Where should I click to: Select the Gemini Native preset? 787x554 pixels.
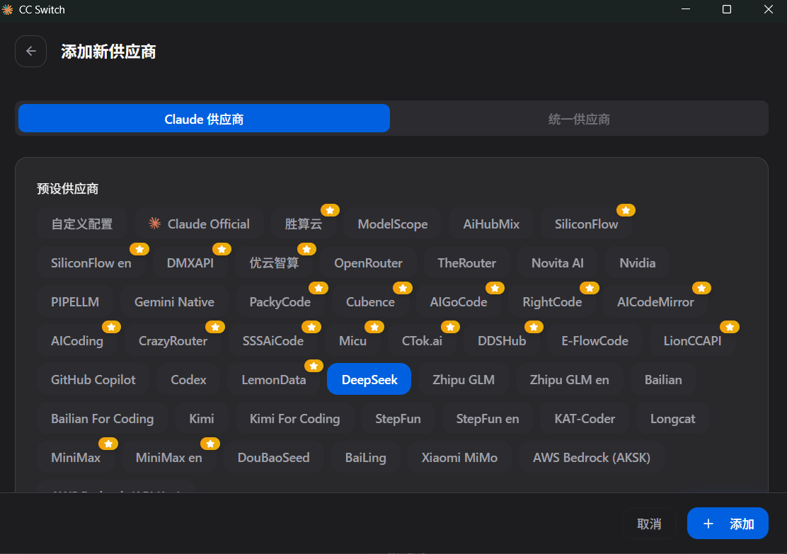pyautogui.click(x=174, y=301)
